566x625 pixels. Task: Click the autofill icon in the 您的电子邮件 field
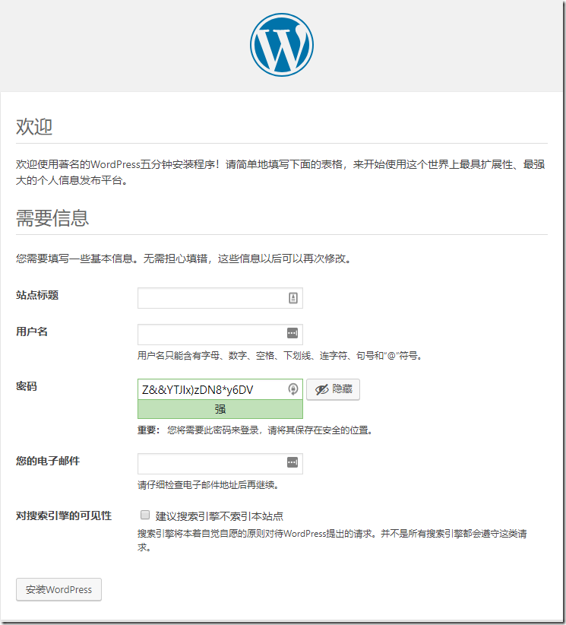(x=293, y=462)
